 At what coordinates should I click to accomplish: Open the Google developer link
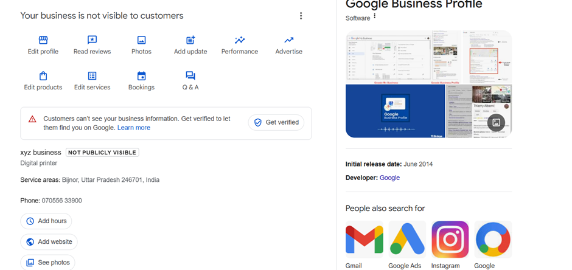(x=389, y=178)
